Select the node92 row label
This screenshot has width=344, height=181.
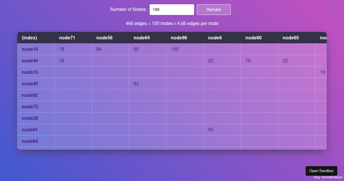click(x=30, y=95)
